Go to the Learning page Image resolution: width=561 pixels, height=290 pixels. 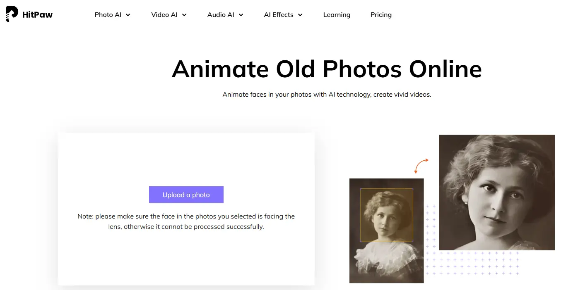pyautogui.click(x=337, y=15)
